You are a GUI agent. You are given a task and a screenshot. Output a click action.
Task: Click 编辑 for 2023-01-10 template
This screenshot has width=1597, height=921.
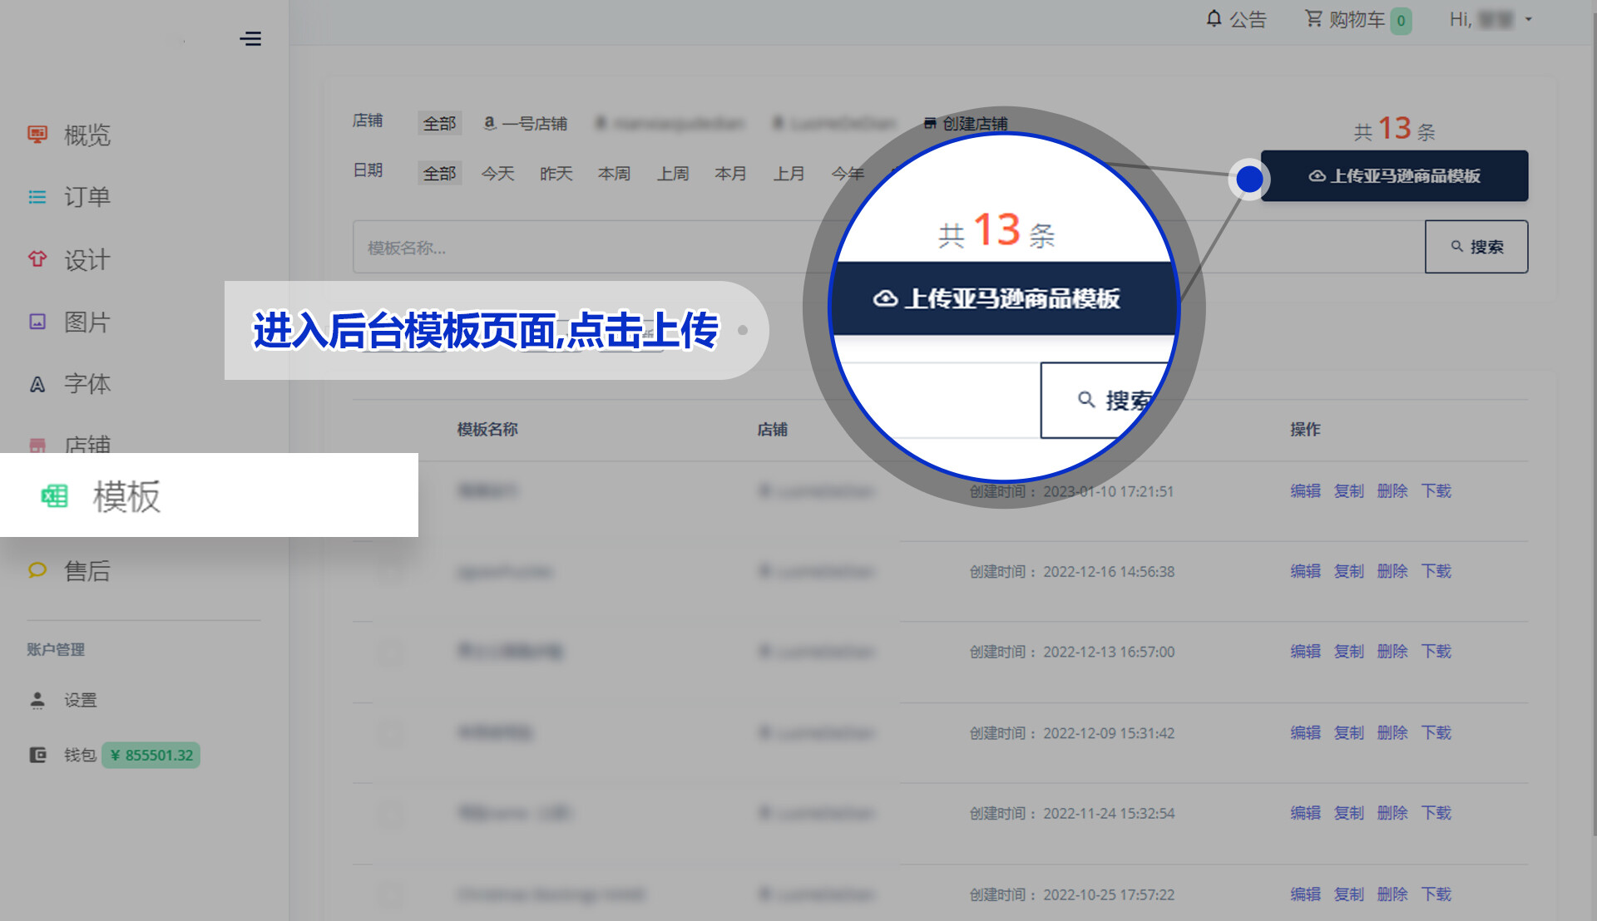(x=1305, y=490)
